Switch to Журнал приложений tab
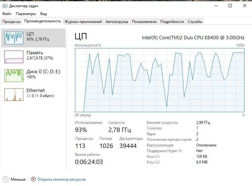This screenshot has height=186, width=252. tap(83, 22)
